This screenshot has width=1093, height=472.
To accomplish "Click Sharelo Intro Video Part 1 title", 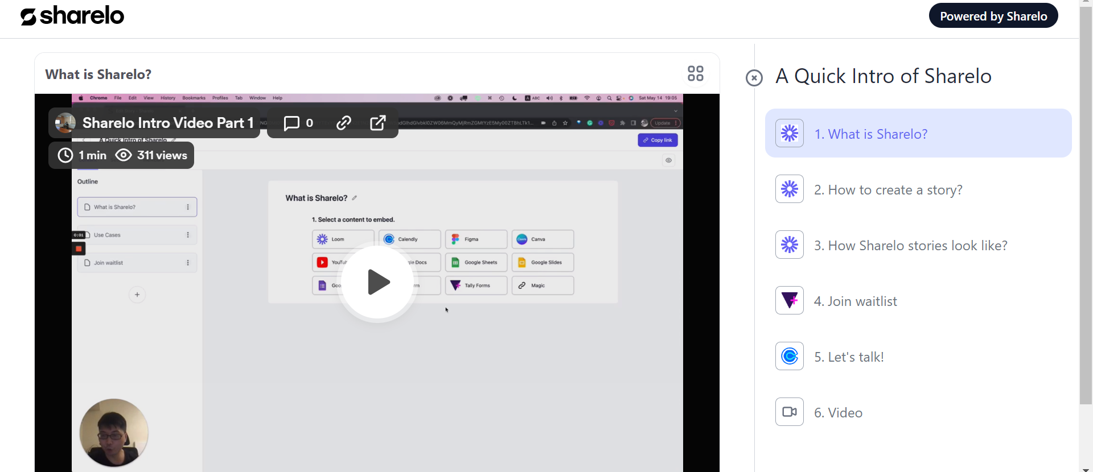I will click(168, 123).
